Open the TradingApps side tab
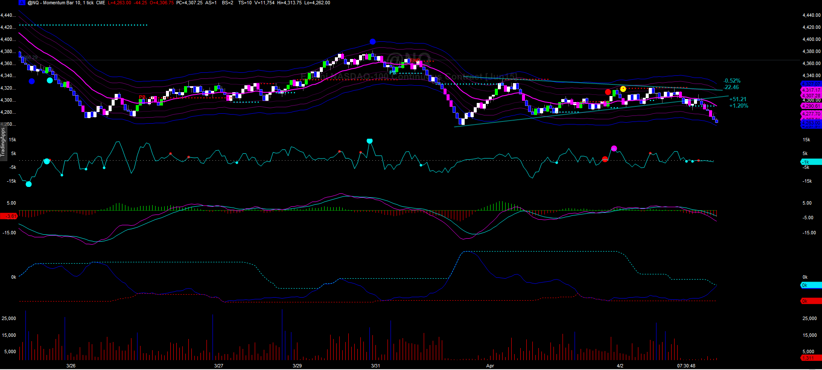 pos(3,143)
